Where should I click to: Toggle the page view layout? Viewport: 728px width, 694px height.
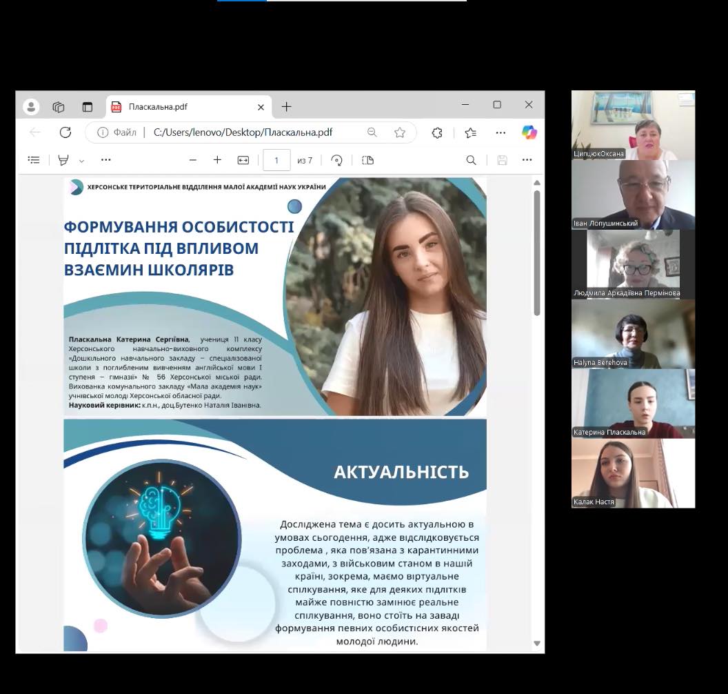pos(368,160)
